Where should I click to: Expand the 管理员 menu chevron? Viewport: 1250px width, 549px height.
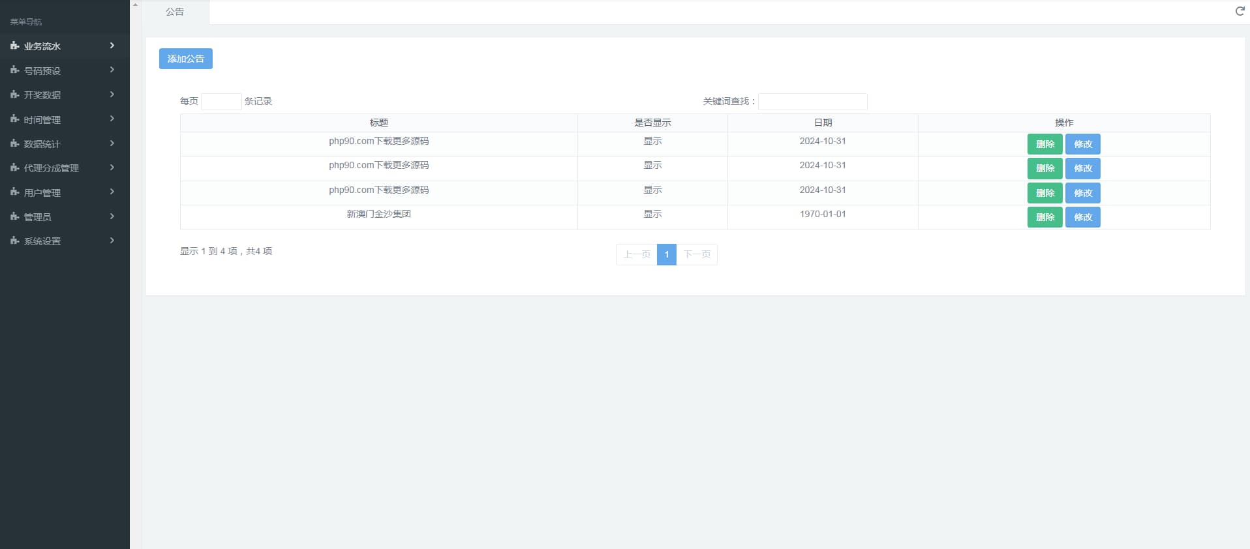point(112,216)
